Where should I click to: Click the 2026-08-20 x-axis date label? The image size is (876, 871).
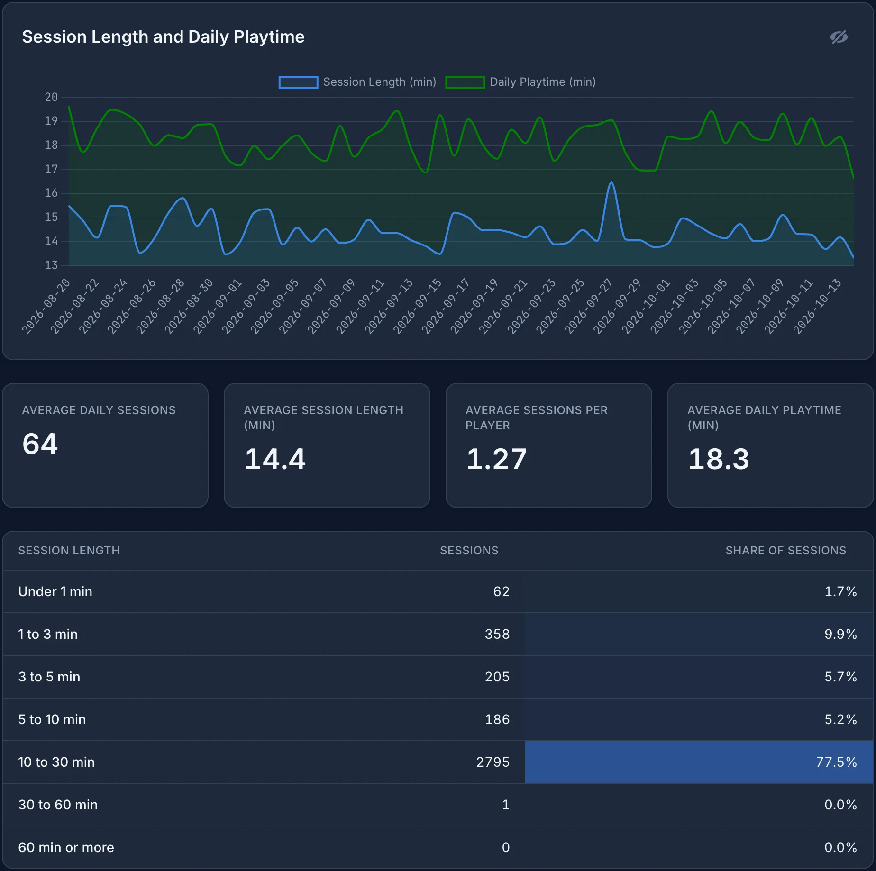click(46, 307)
